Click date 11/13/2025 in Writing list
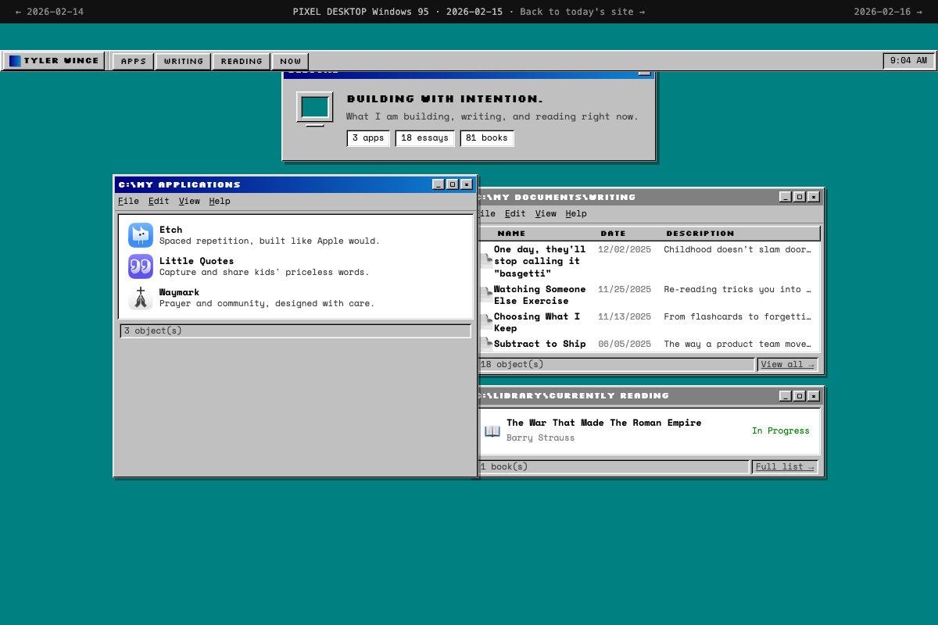Screen dimensions: 938x625 [625, 316]
